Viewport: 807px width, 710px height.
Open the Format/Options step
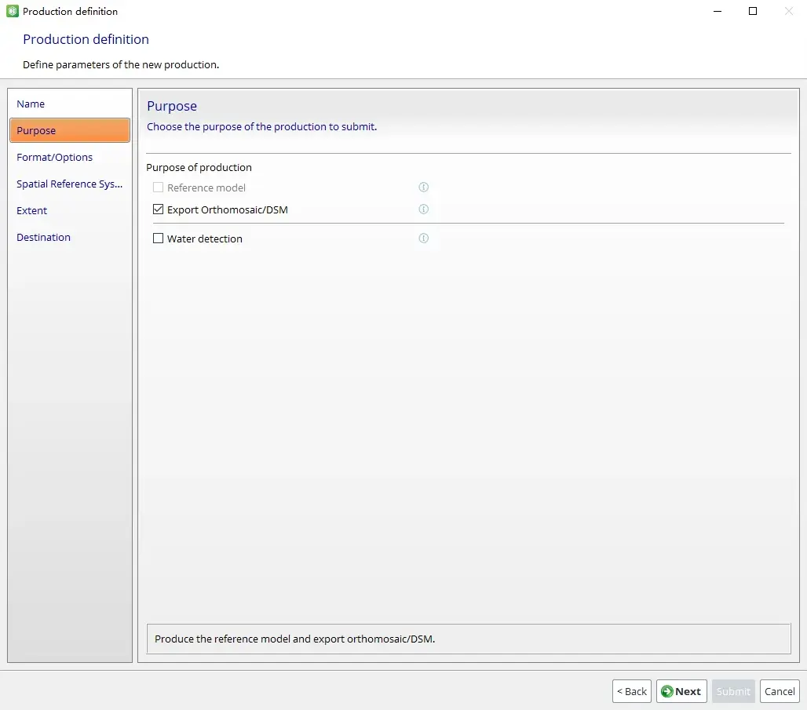point(70,158)
